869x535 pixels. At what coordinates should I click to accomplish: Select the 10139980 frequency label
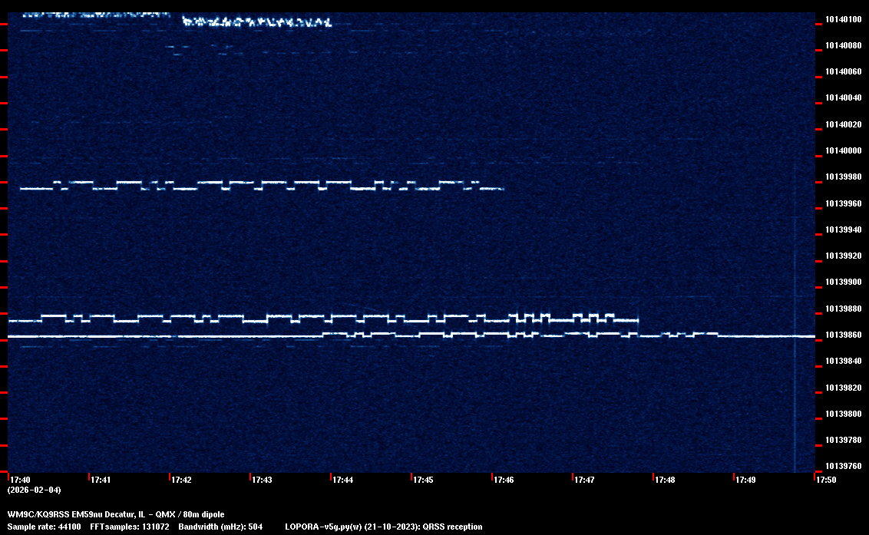coord(843,177)
